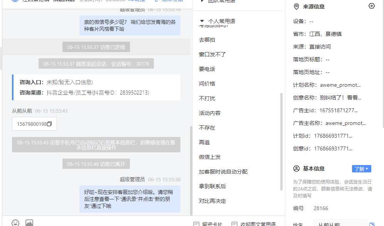This screenshot has height=226, width=384.
Task: Select the quick phrase 问价格
Action: point(207,84)
